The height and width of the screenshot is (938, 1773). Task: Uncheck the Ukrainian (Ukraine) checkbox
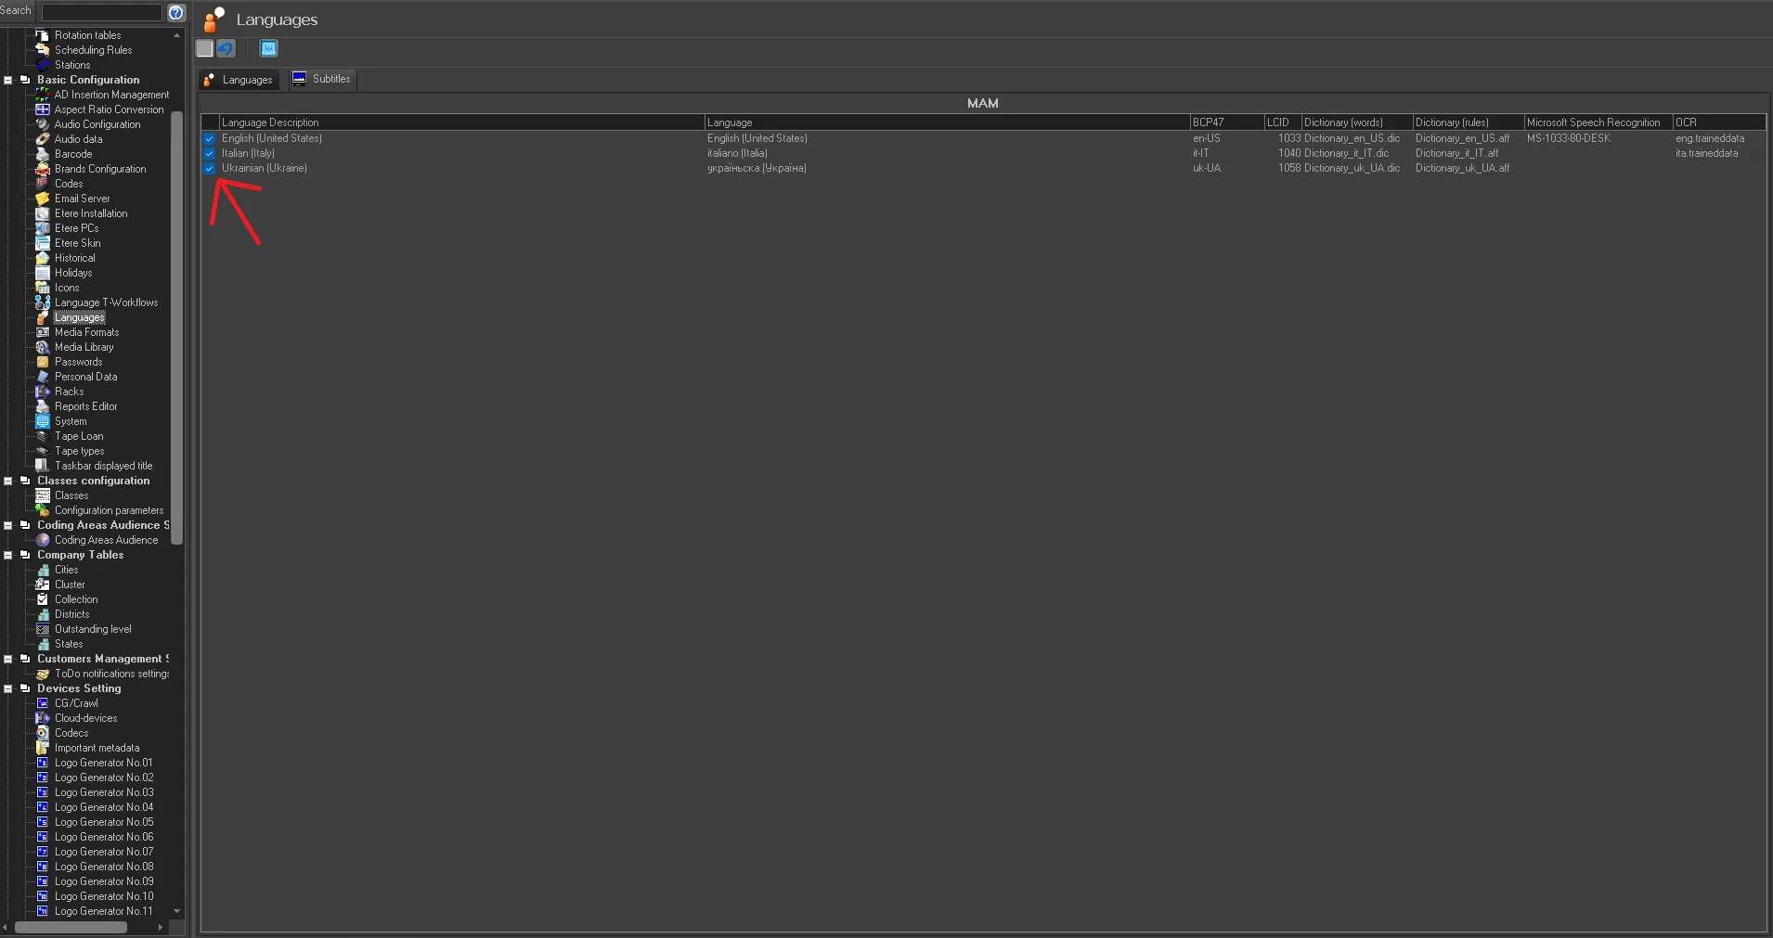(x=210, y=168)
